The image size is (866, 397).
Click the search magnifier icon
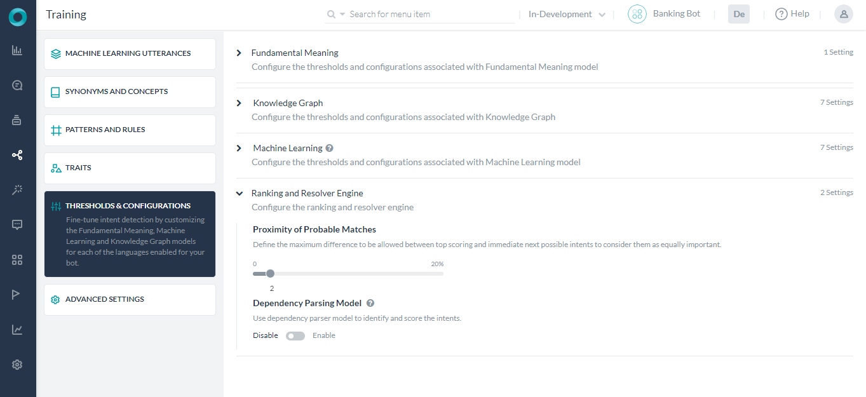point(331,14)
